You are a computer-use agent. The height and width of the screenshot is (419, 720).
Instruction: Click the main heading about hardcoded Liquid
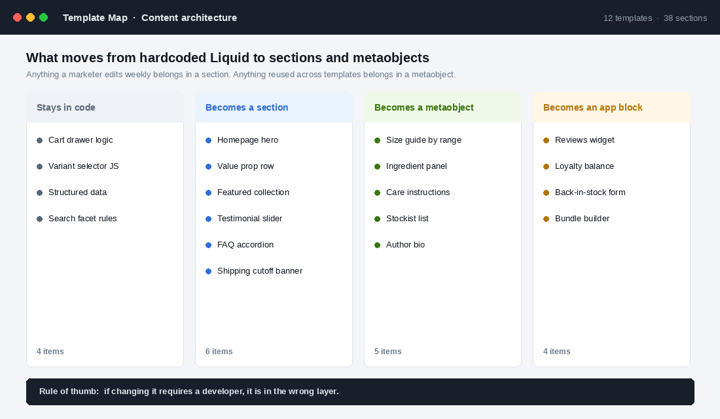[228, 58]
